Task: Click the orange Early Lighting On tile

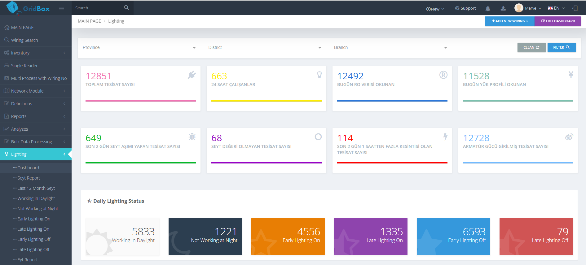Action: [x=288, y=237]
